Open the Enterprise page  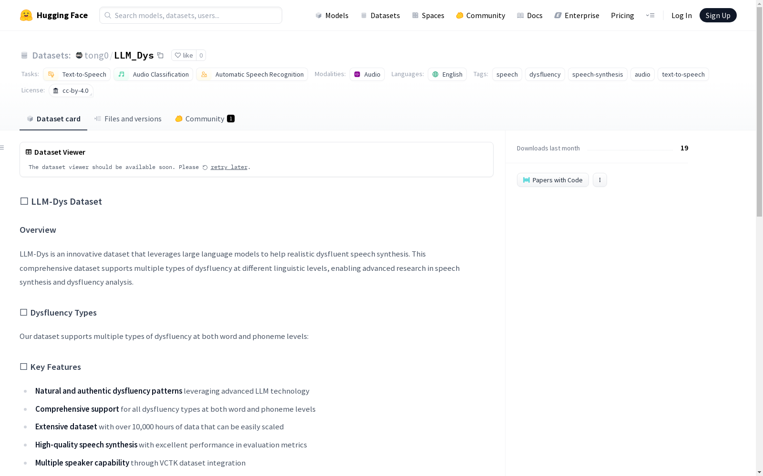coord(577,15)
